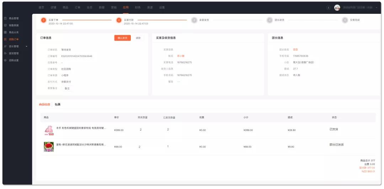Screen dimensions: 384x189
Task: Click the step 5 circle 交易完成
Action: click(345, 20)
